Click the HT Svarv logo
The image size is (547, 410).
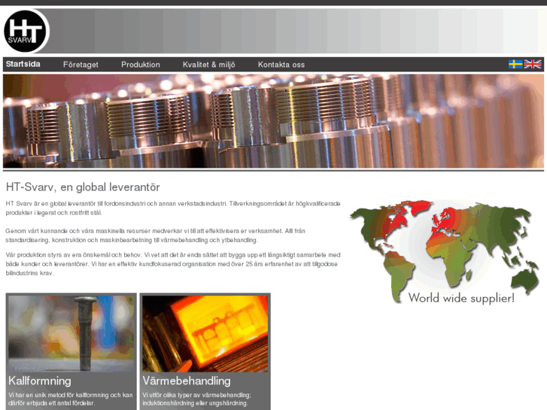pos(26,32)
